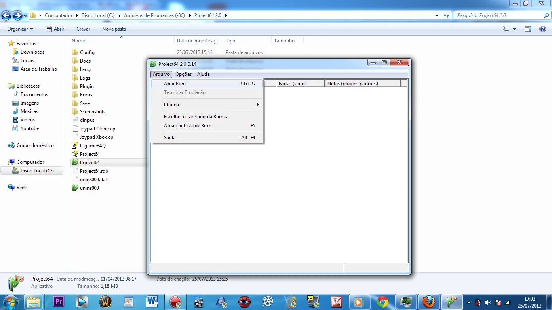Viewport: 552px width, 310px height.
Task: Click Computador in the address breadcrumb
Action: tap(59, 15)
